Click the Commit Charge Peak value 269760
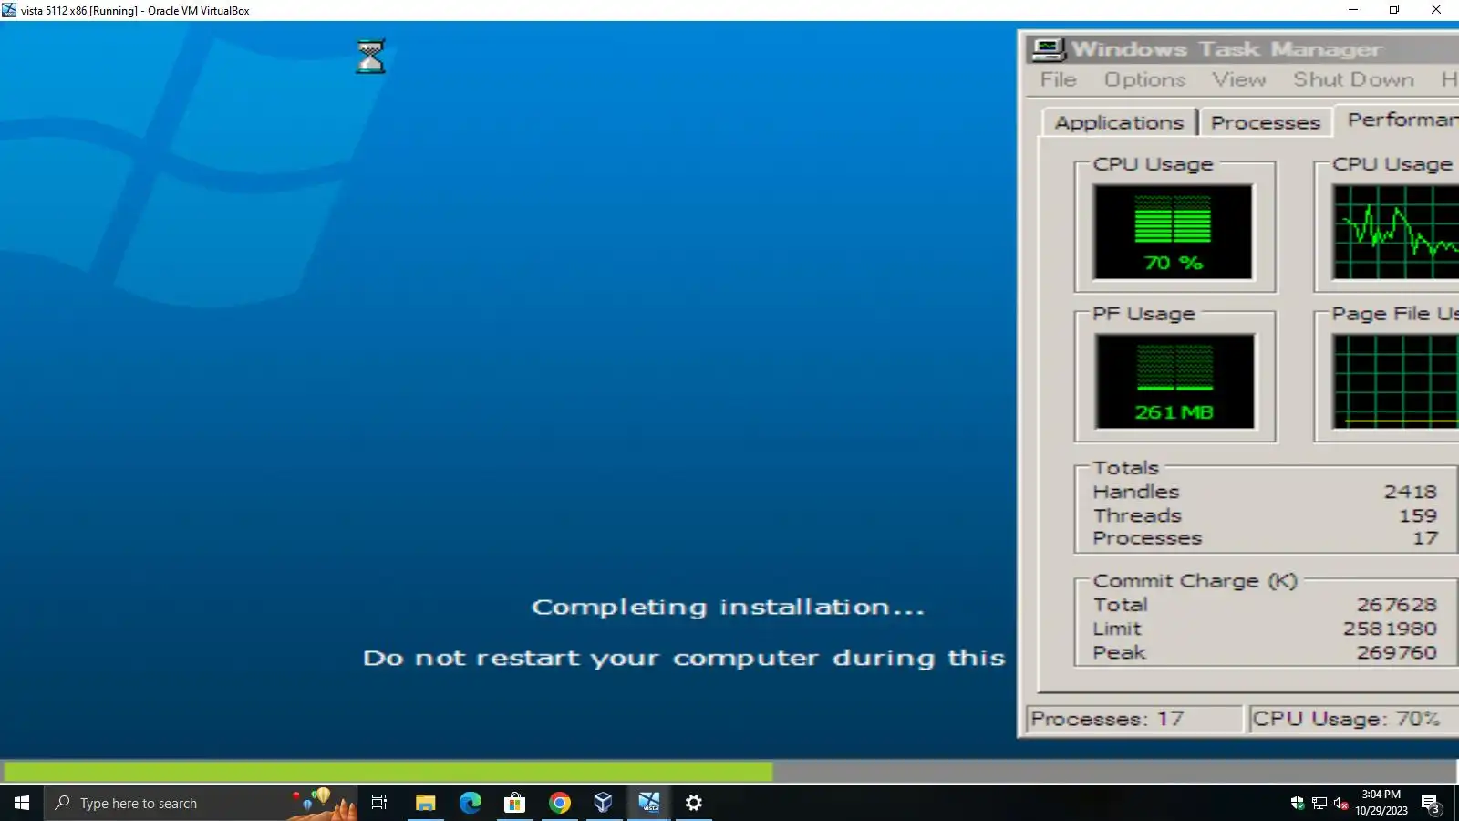This screenshot has width=1459, height=821. tap(1396, 652)
